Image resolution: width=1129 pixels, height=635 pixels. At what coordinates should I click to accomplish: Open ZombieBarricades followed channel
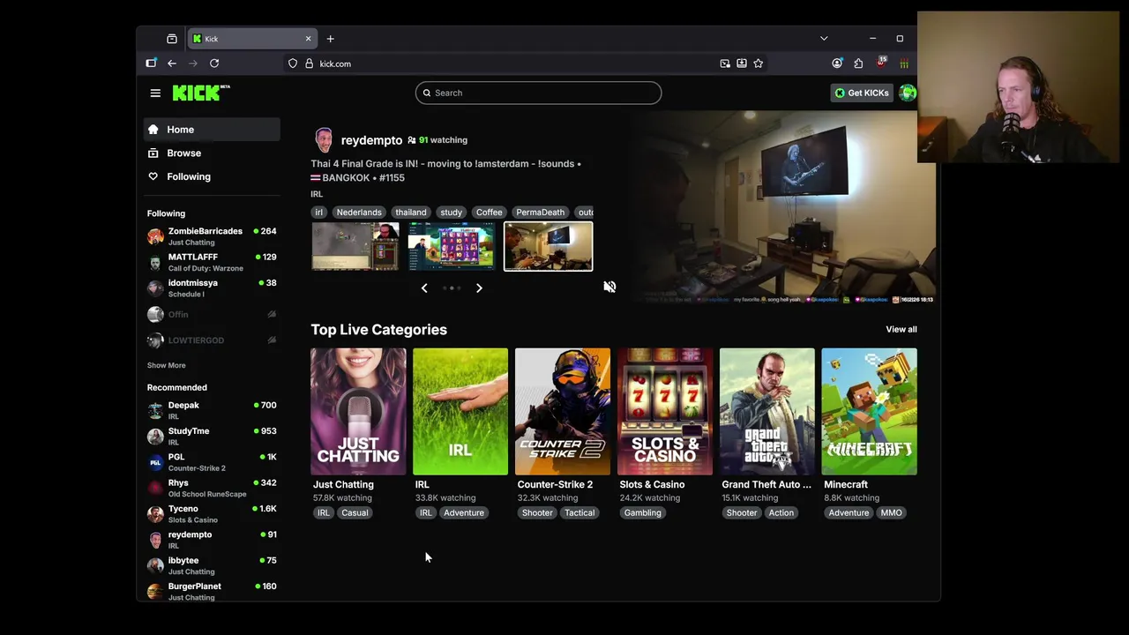[x=212, y=236]
